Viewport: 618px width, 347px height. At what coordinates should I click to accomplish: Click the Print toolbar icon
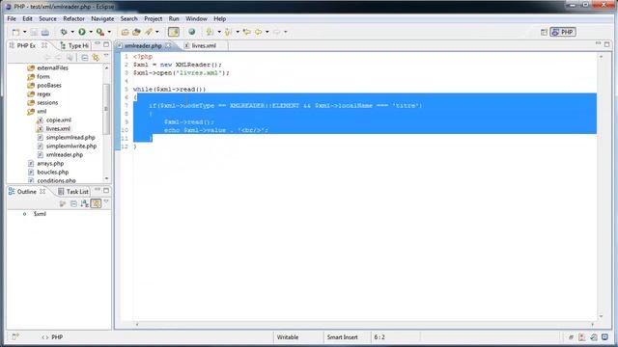point(45,32)
